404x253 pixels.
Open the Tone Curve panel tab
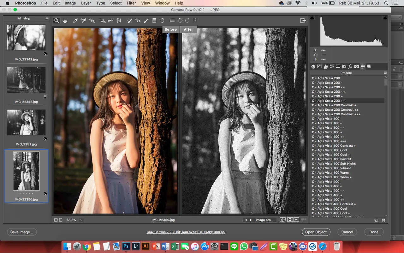click(319, 67)
